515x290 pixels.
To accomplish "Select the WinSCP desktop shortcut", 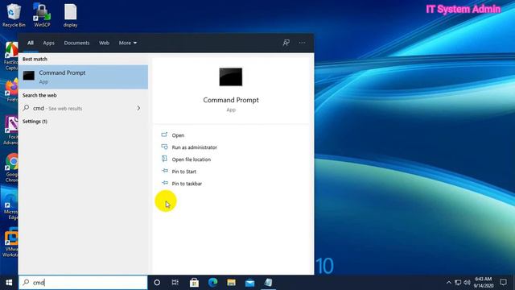I will pos(42,15).
